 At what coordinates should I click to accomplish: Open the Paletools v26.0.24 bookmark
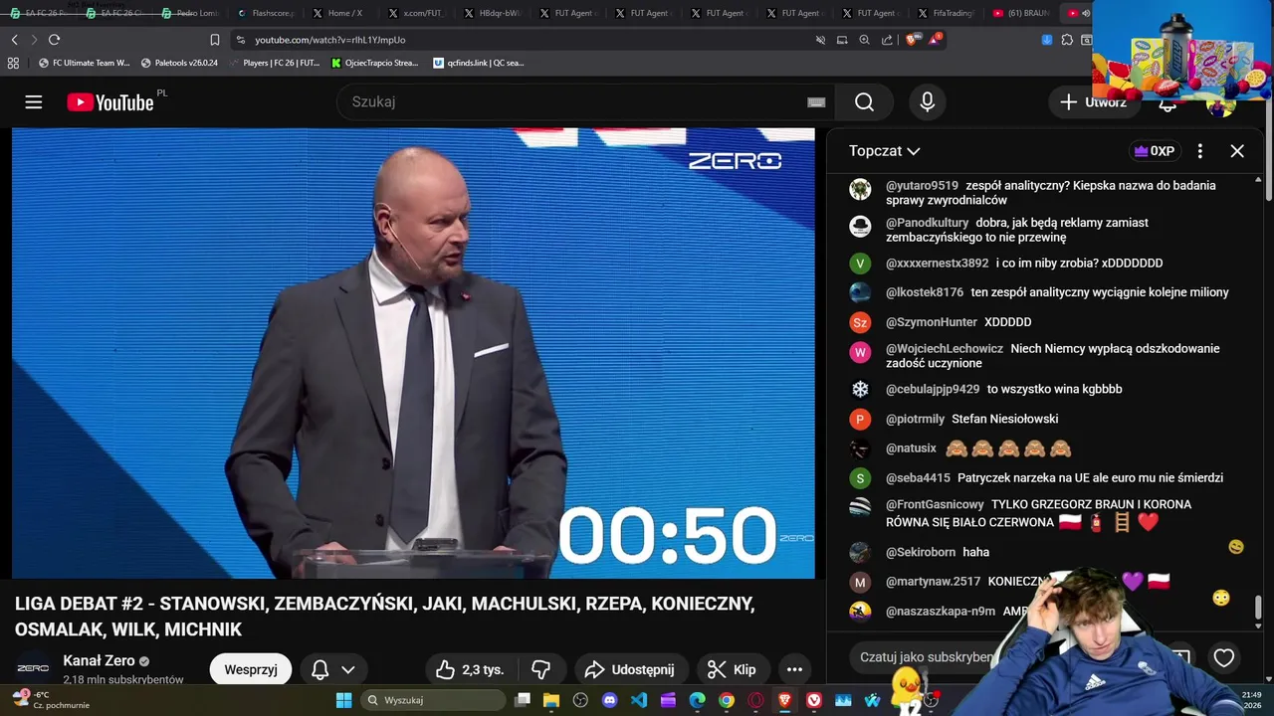179,63
